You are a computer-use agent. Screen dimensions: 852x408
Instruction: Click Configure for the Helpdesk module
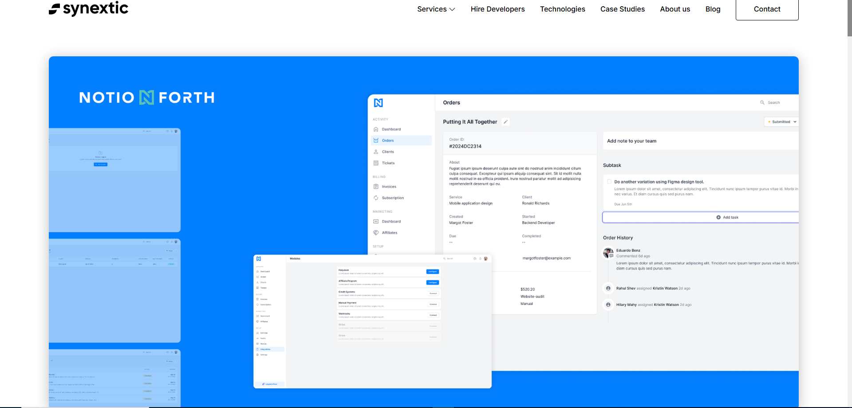[x=432, y=271]
